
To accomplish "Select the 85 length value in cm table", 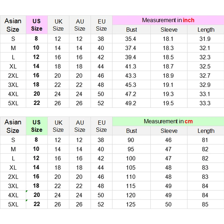I will click(205, 204).
